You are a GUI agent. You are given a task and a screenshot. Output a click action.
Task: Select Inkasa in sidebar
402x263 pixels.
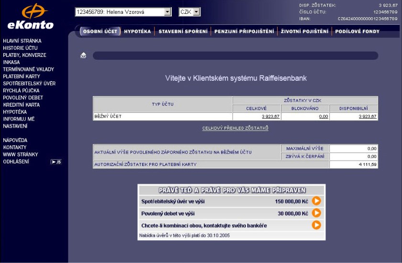click(11, 62)
